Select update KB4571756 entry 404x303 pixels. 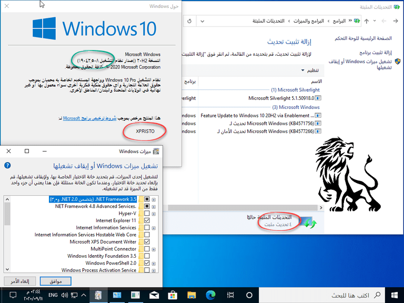pos(275,124)
